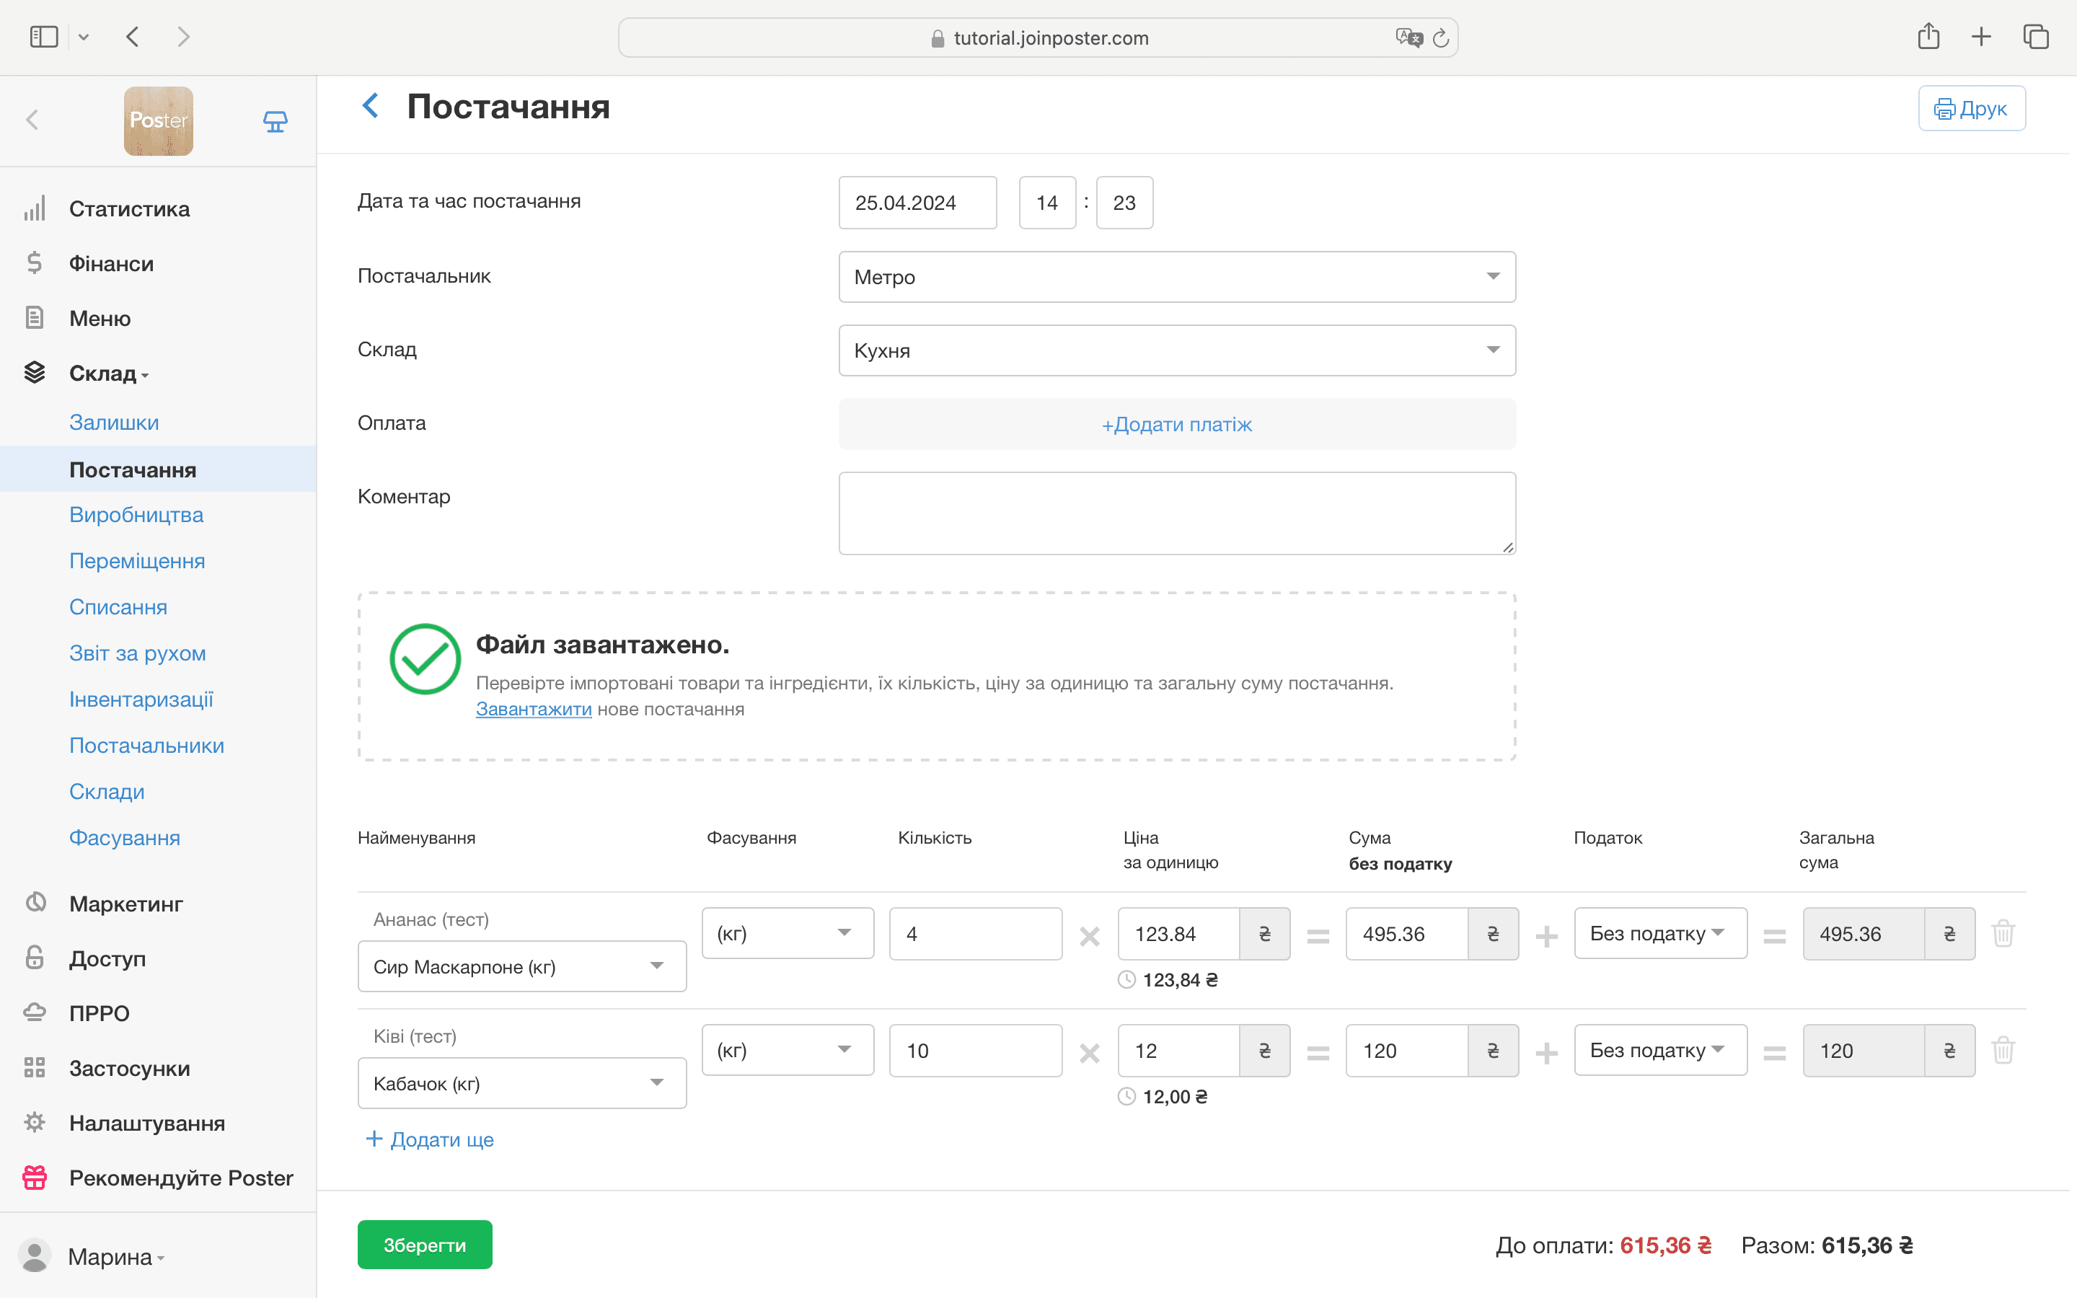Open Доступ in the sidebar
Image resolution: width=2077 pixels, height=1298 pixels.
tap(107, 959)
